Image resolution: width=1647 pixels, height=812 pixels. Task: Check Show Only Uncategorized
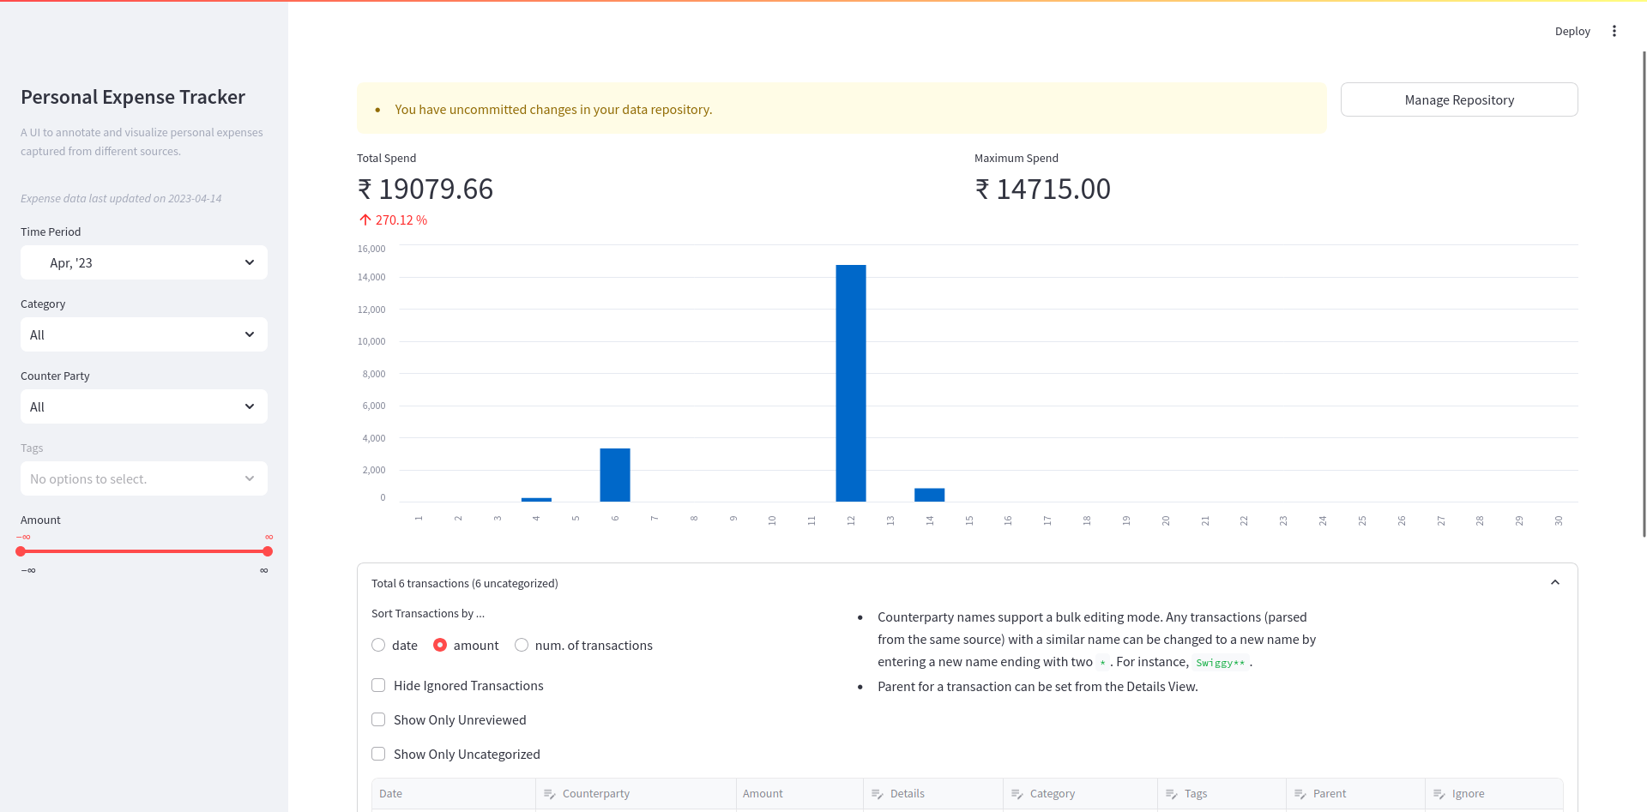pyautogui.click(x=378, y=754)
